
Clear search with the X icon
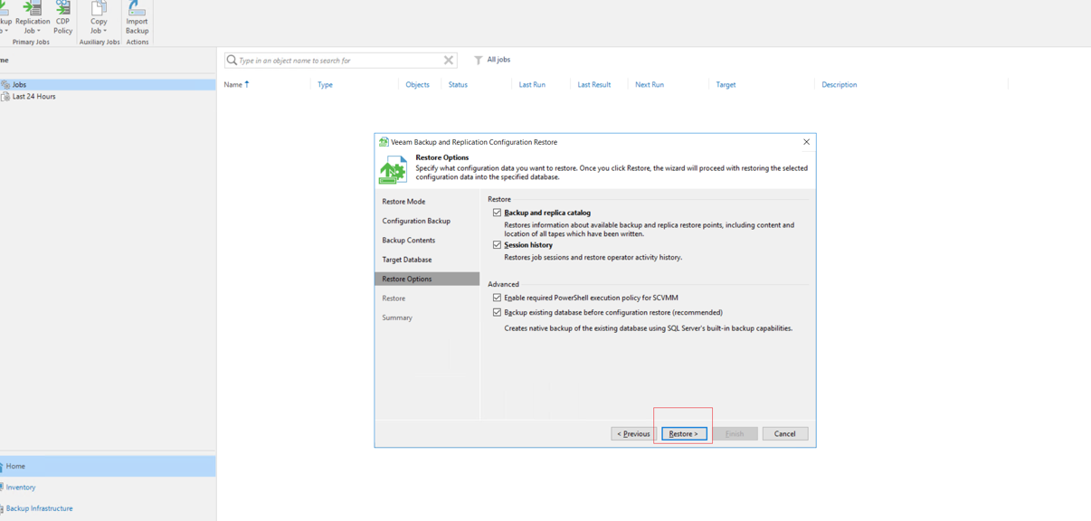pyautogui.click(x=449, y=61)
